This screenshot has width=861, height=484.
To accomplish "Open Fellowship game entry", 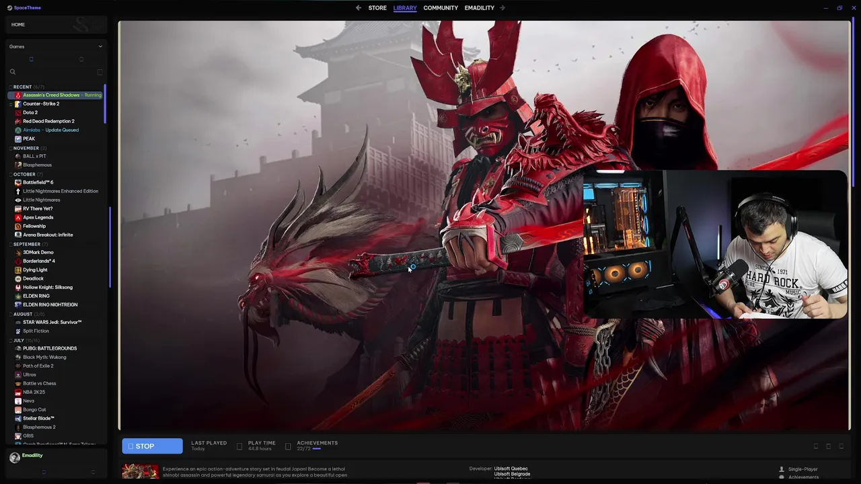I will tap(34, 227).
